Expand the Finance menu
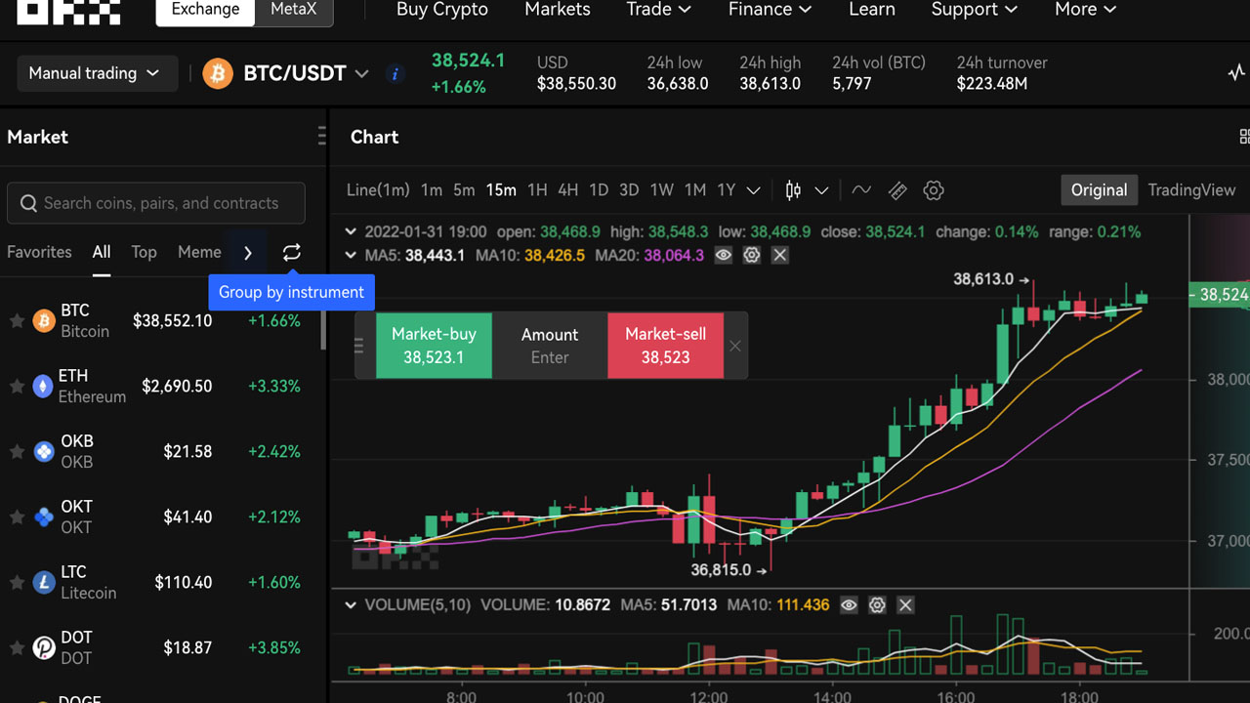Image resolution: width=1250 pixels, height=703 pixels. click(x=770, y=10)
